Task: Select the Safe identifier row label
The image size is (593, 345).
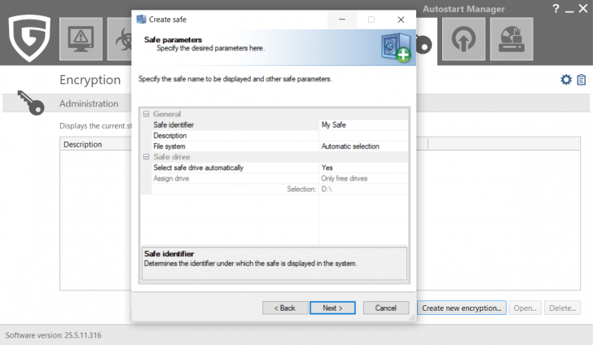Action: click(x=174, y=124)
